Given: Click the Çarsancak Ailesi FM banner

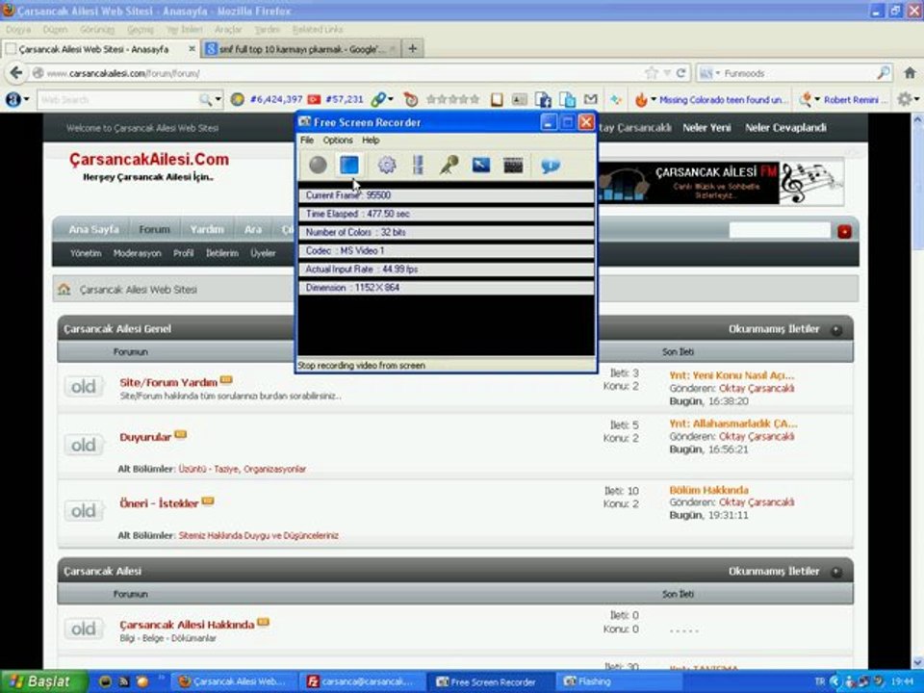Looking at the screenshot, I should (721, 183).
